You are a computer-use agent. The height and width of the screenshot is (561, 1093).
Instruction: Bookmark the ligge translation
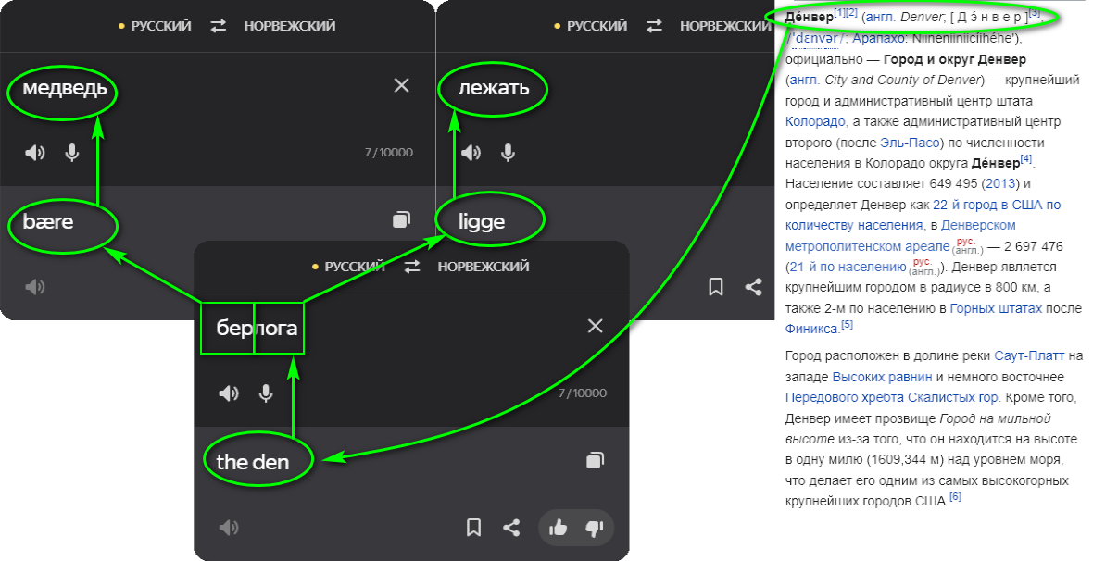click(716, 286)
